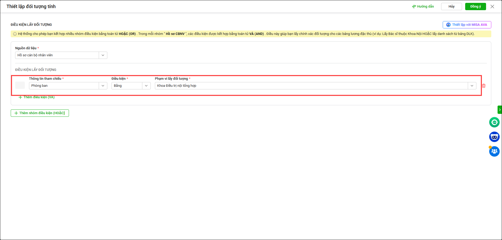Click Thêm nhóm điều kiện (HOẶC) button
This screenshot has width=502, height=240.
point(40,113)
